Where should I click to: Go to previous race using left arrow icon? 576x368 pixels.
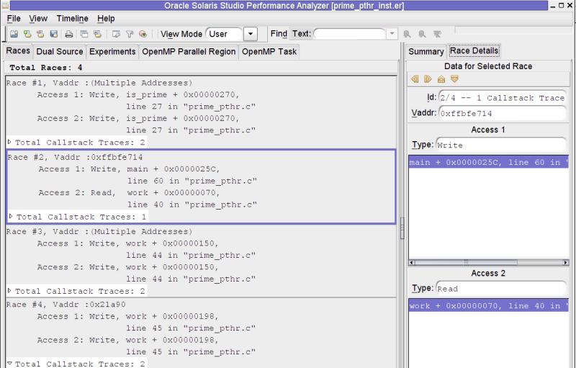click(415, 79)
